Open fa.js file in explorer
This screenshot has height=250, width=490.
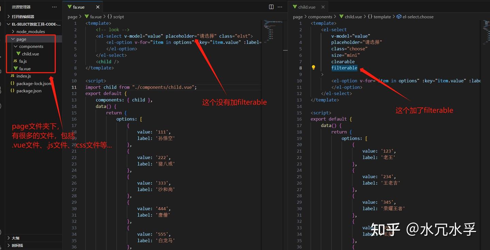pos(23,61)
